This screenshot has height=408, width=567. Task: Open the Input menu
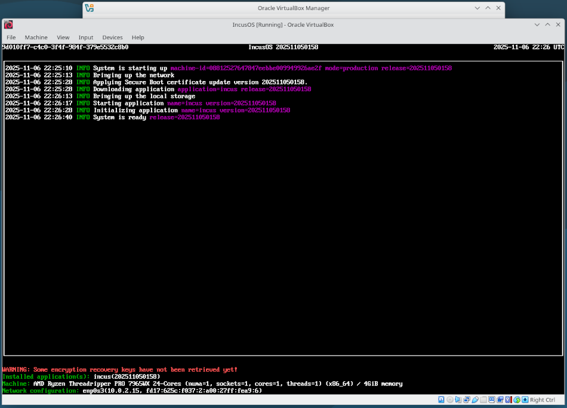click(86, 37)
